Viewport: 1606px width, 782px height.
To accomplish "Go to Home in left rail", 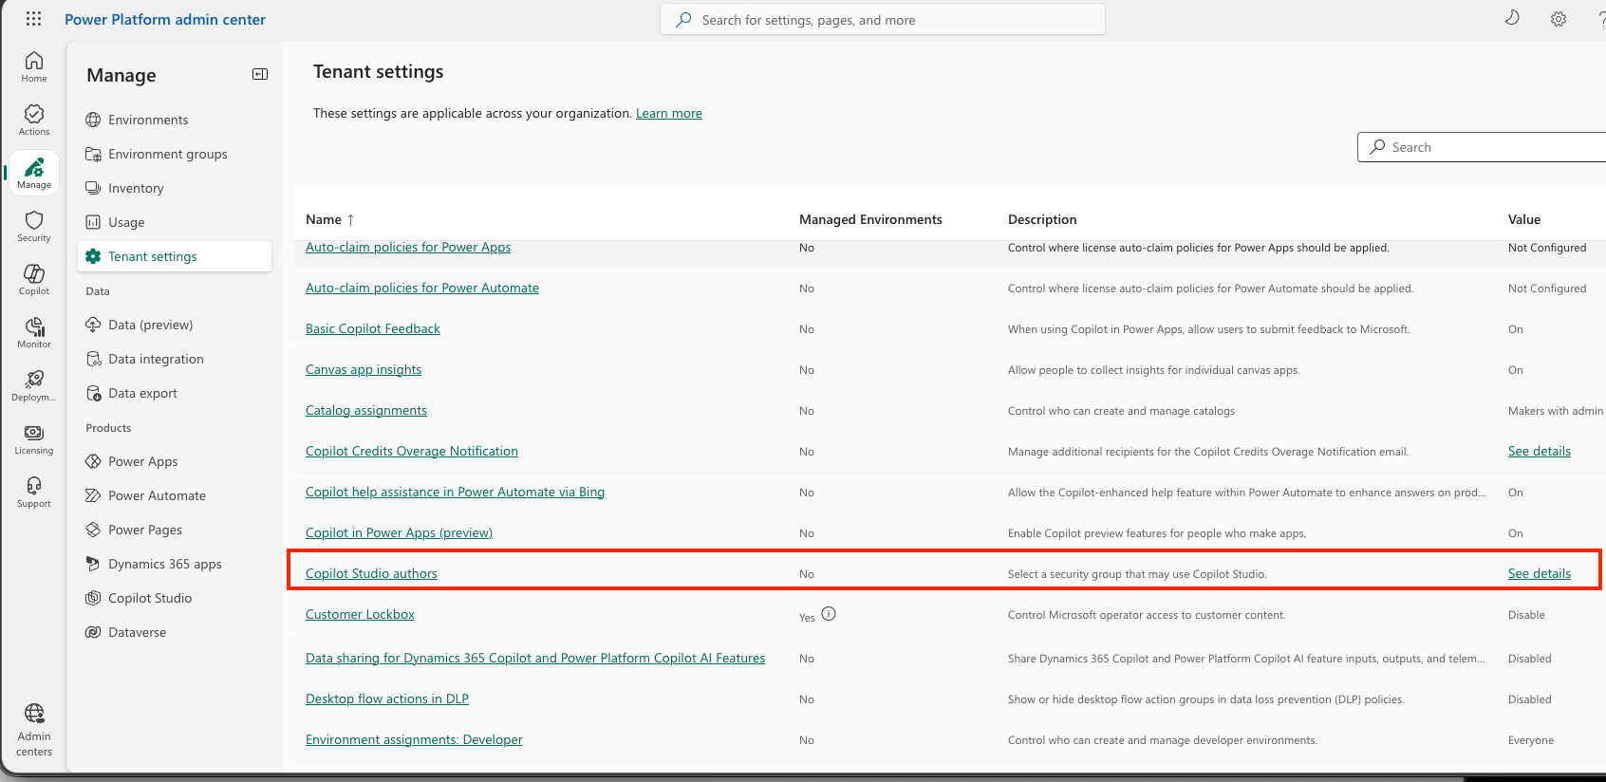I will (x=34, y=66).
